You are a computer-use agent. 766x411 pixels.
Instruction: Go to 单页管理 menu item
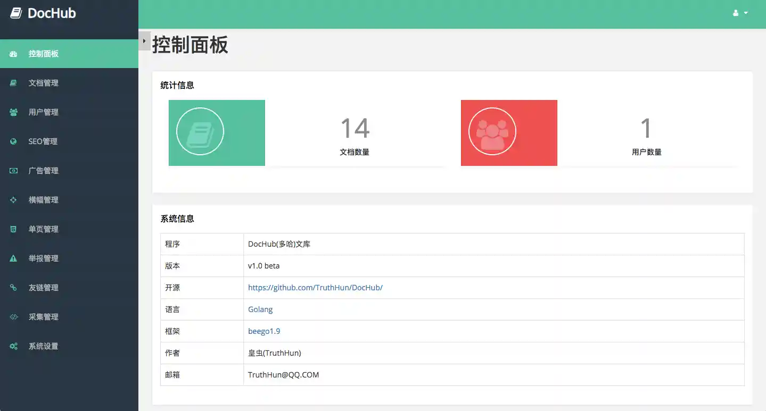43,229
